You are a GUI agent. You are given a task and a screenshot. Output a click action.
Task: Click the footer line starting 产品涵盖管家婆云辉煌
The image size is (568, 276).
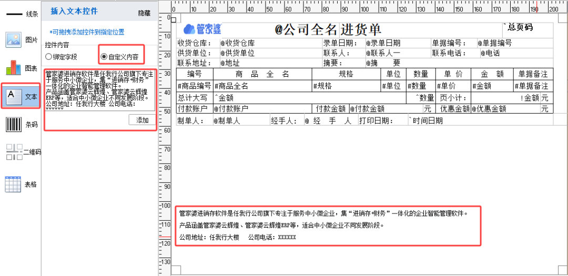tap(281, 226)
